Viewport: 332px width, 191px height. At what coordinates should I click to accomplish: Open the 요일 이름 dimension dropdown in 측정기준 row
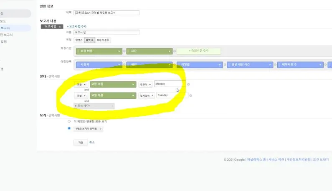click(x=99, y=51)
